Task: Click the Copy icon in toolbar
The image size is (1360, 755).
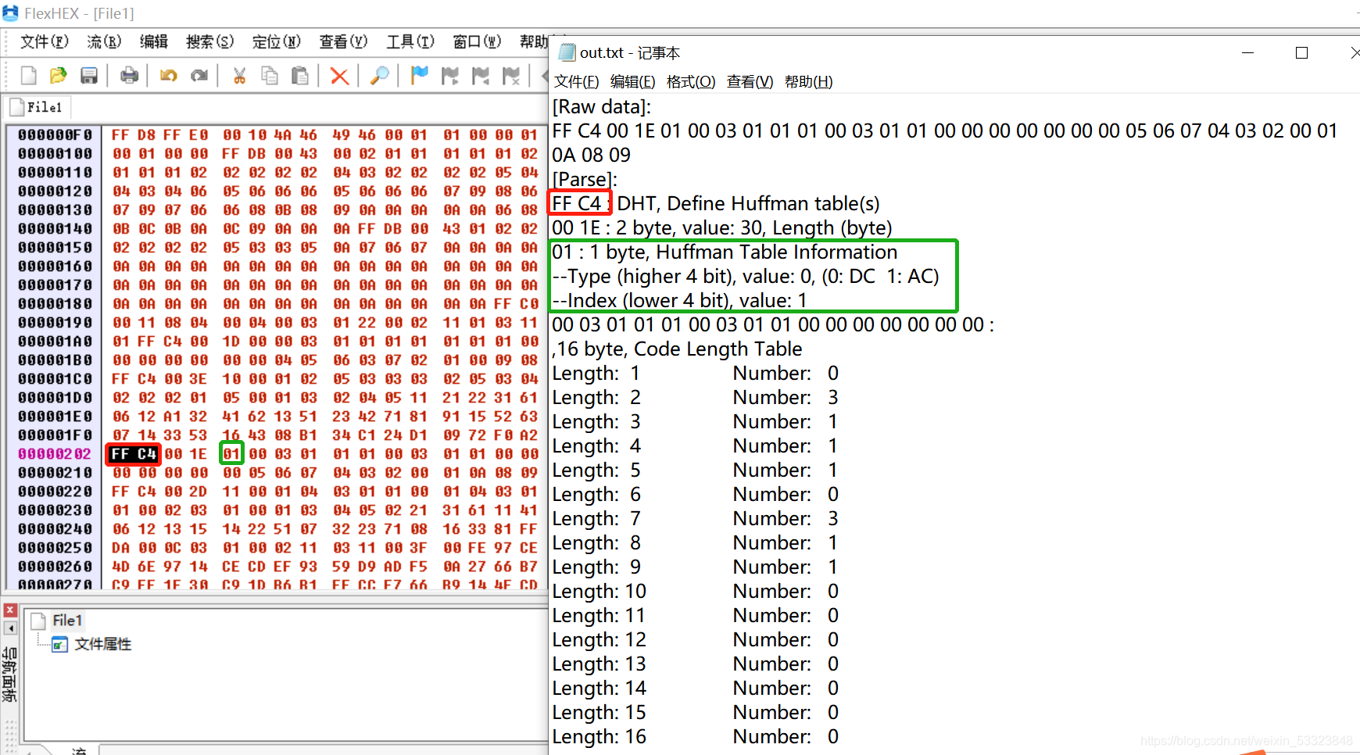Action: [x=270, y=75]
